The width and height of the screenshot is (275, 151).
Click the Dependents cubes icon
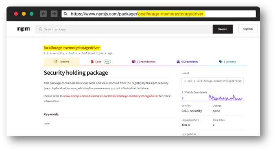click(178, 62)
